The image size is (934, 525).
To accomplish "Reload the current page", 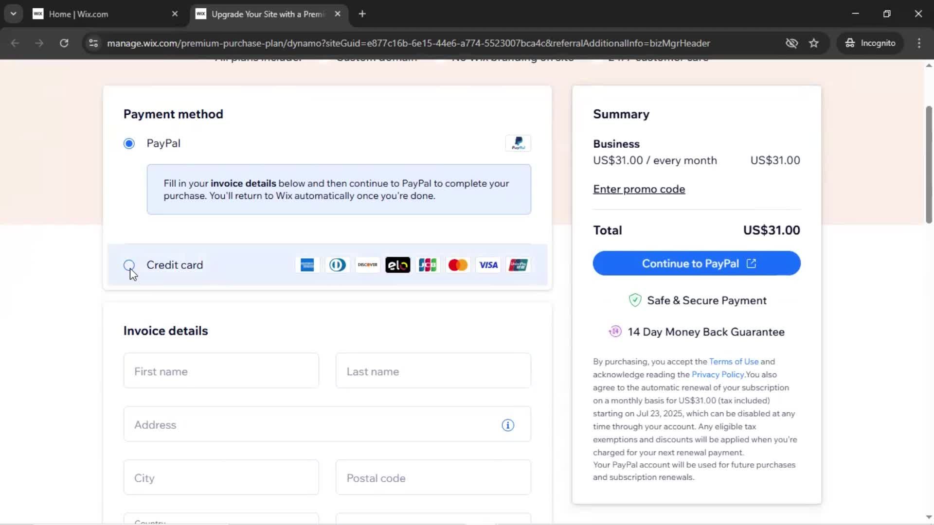I will point(64,43).
